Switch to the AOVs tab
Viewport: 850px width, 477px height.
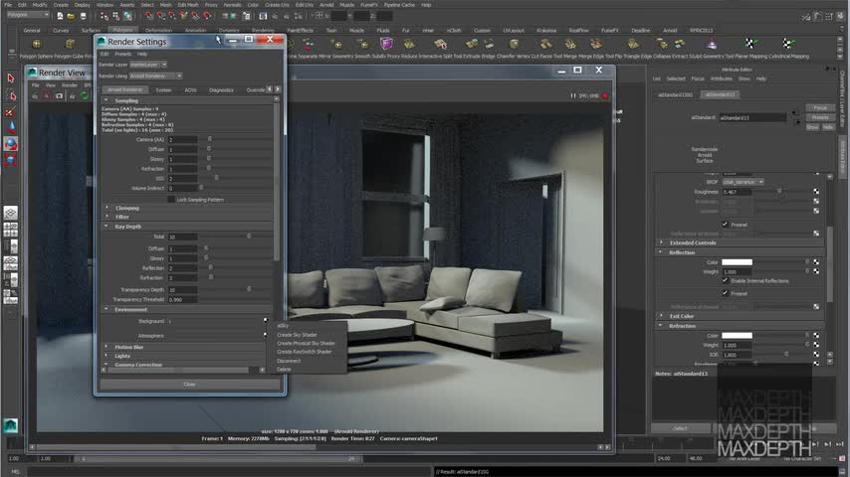pyautogui.click(x=190, y=89)
